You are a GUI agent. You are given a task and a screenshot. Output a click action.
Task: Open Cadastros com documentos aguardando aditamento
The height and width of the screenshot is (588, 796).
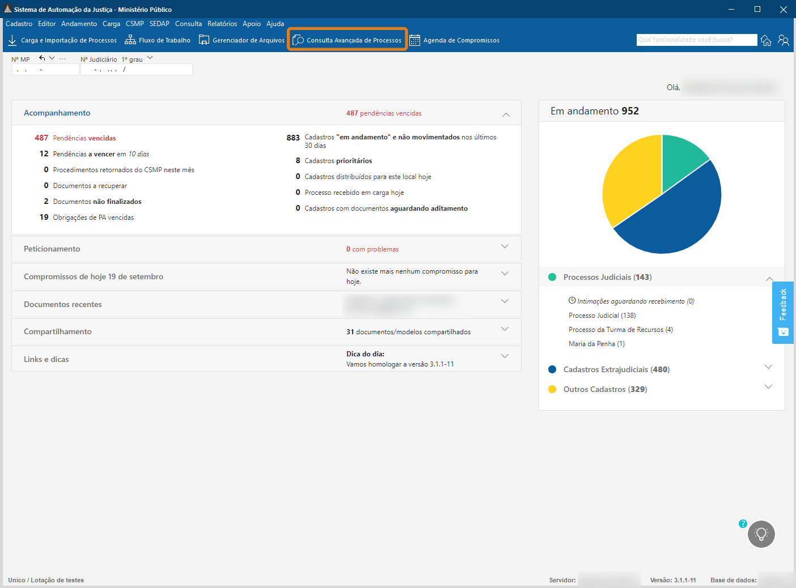tap(381, 208)
